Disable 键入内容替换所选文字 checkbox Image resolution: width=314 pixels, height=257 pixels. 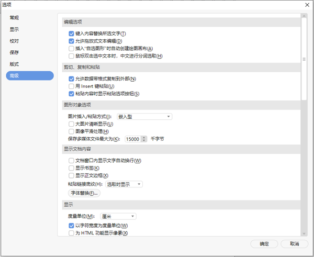coord(71,33)
